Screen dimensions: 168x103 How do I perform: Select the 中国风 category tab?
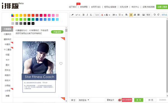[x=8, y=44]
